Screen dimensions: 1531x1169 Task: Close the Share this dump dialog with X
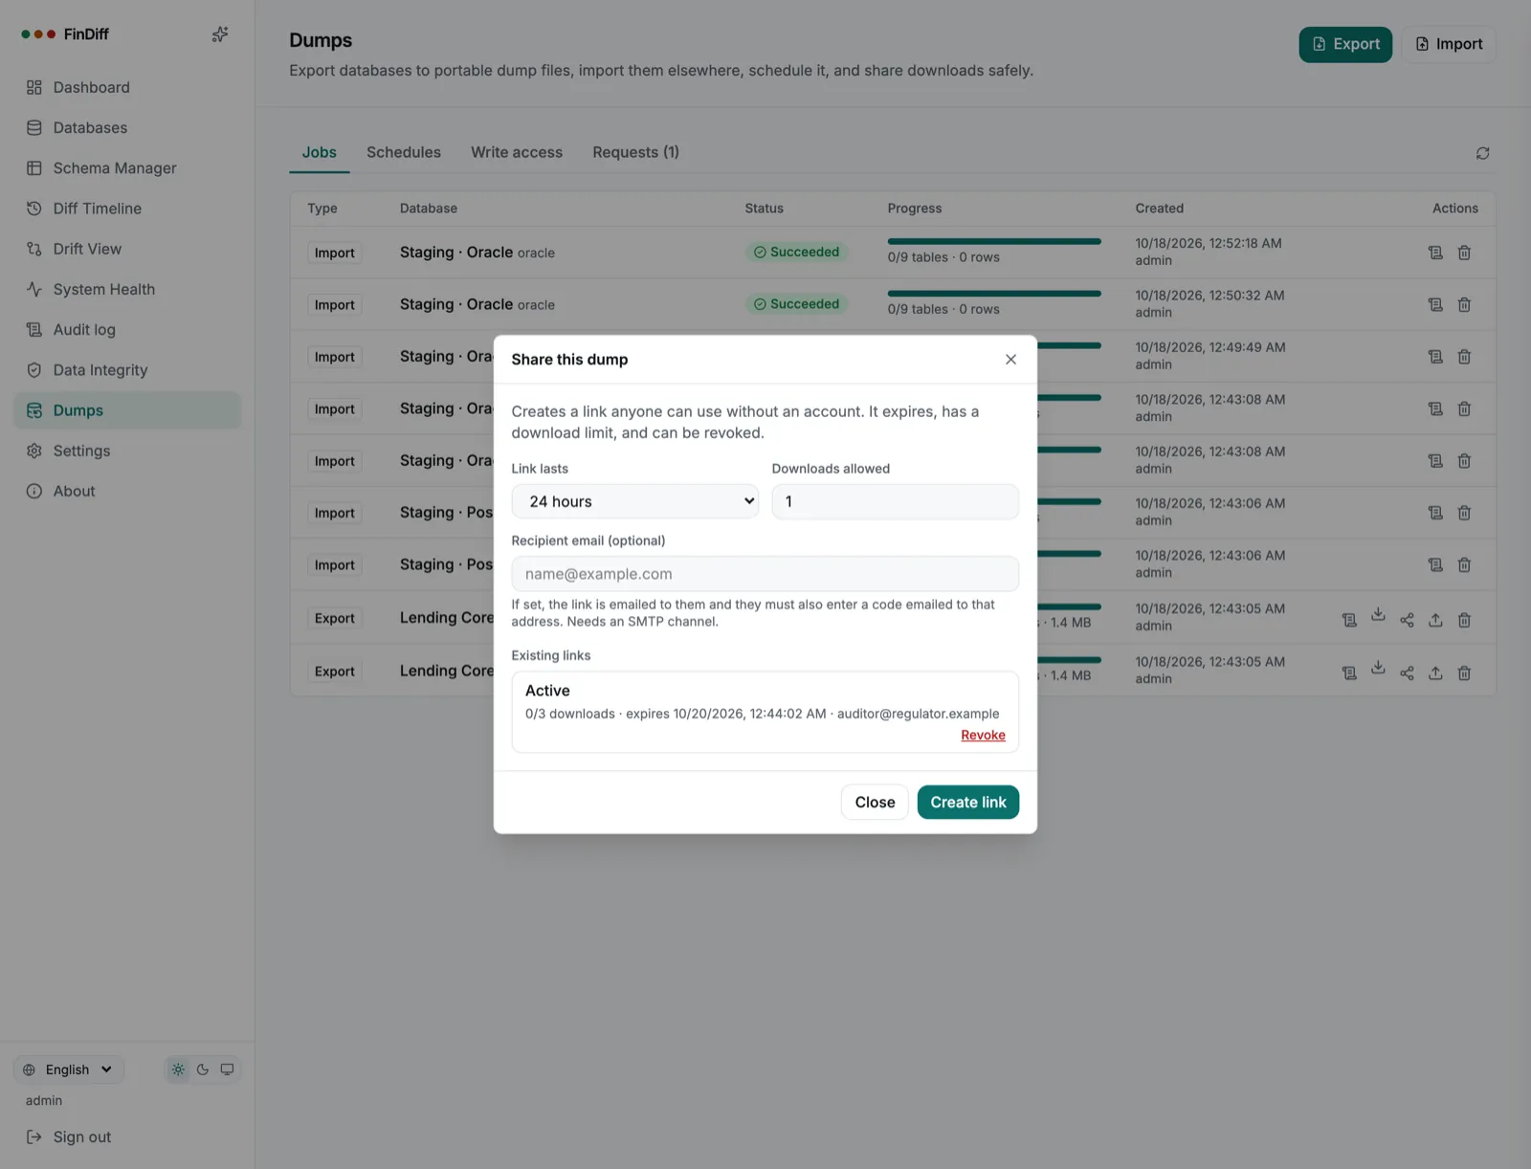[x=1010, y=360]
